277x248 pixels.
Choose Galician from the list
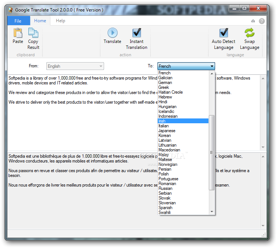[x=183, y=78]
